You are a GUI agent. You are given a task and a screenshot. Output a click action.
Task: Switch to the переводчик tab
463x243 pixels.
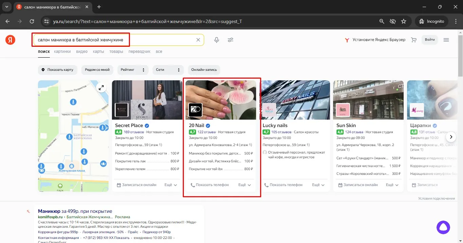click(139, 52)
